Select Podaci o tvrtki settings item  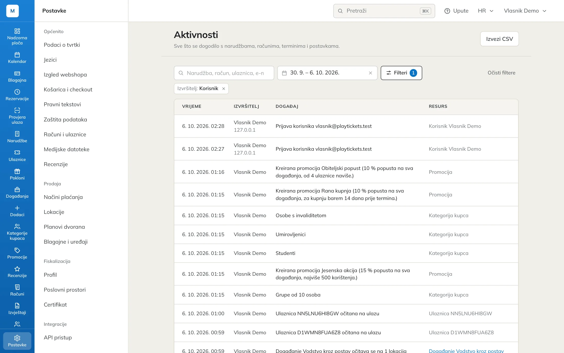(x=62, y=45)
